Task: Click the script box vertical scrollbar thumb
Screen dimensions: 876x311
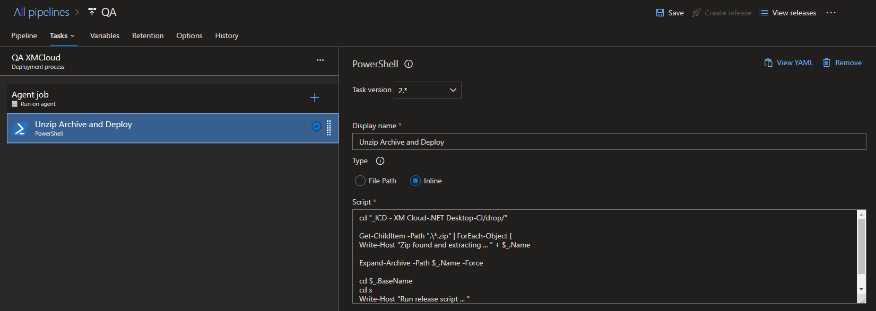Action: point(862,246)
